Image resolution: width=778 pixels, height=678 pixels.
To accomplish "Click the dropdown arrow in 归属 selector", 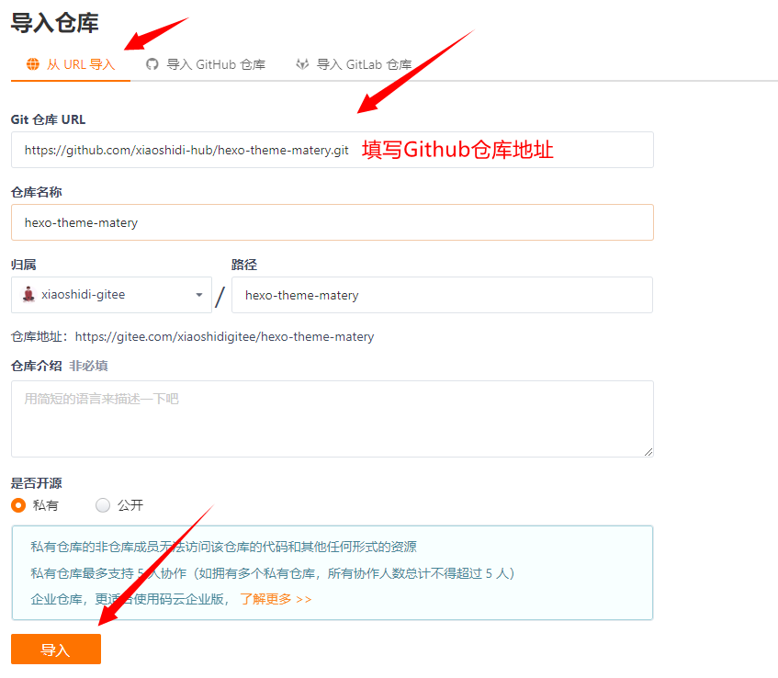I will [199, 295].
